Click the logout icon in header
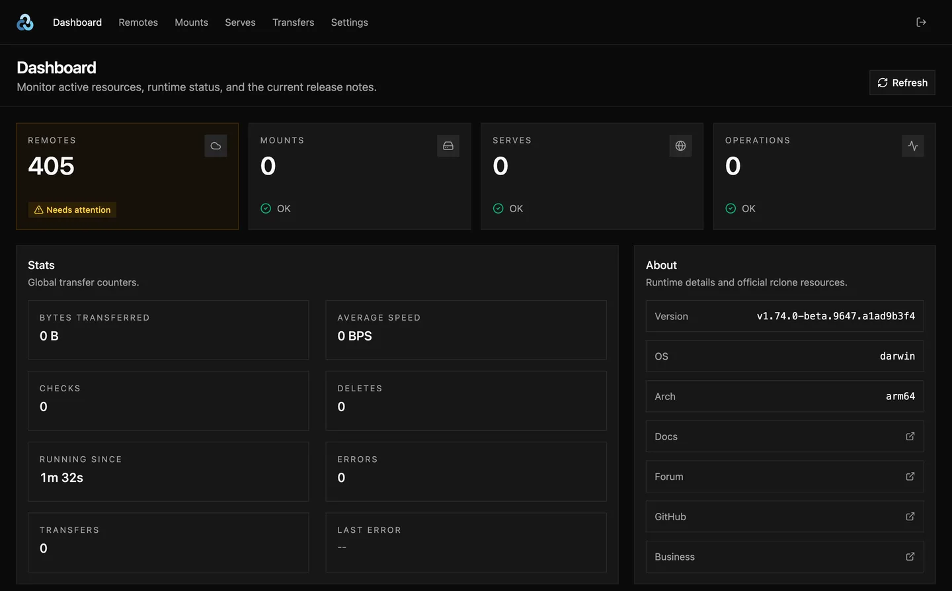Viewport: 952px width, 591px height. [921, 22]
